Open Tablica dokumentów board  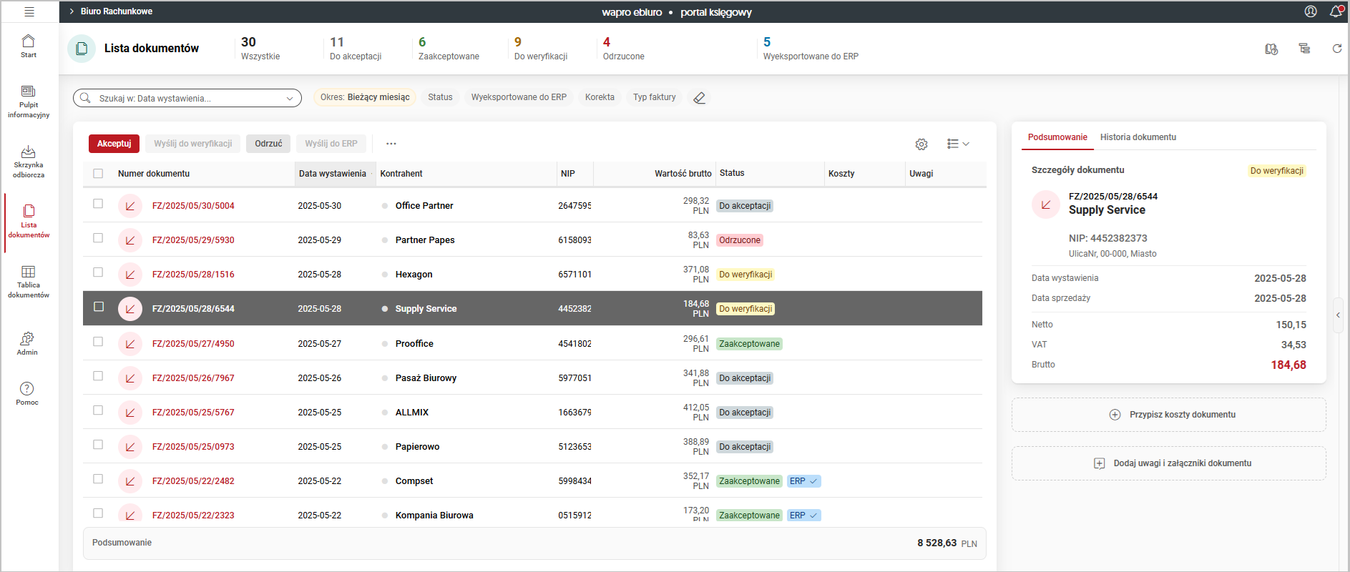click(29, 282)
